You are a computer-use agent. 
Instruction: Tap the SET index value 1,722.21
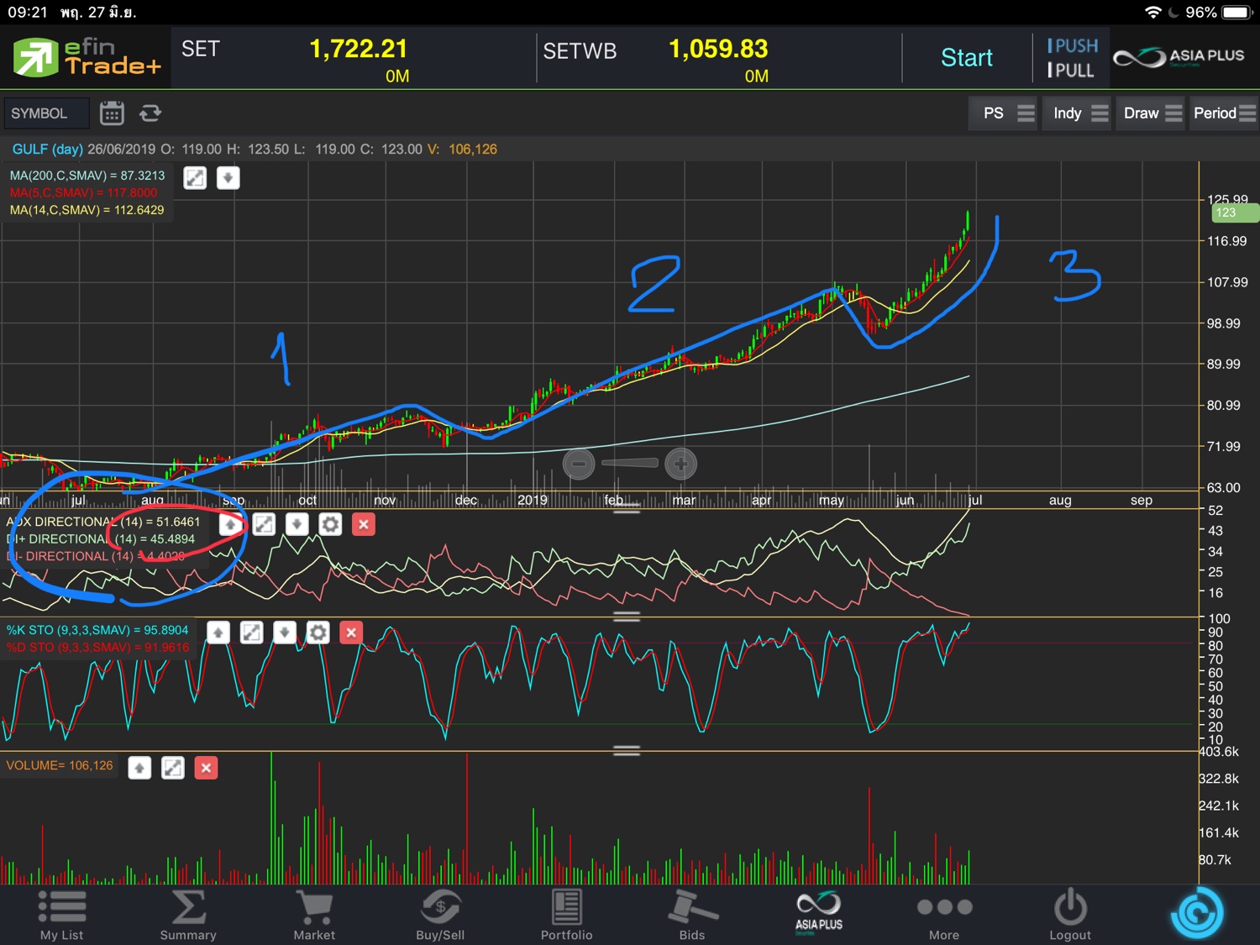(x=359, y=49)
